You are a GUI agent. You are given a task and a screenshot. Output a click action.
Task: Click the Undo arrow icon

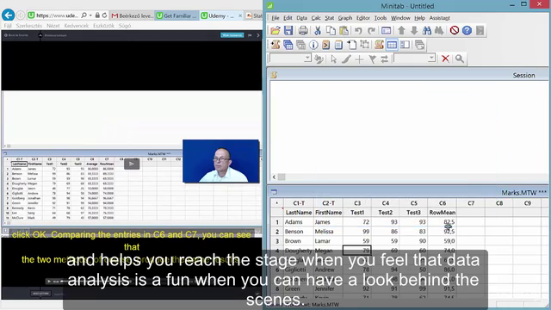358,31
